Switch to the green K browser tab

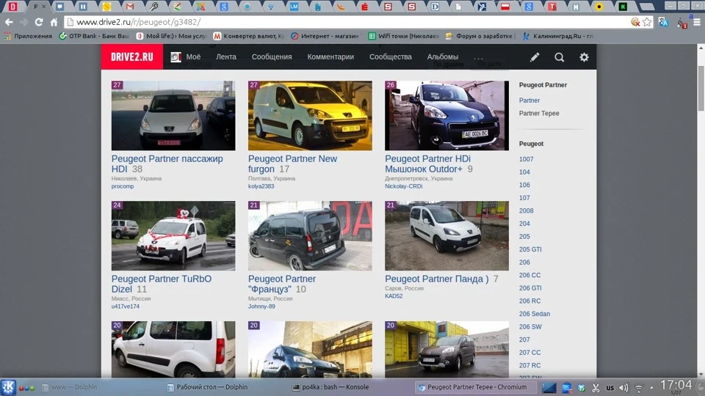[623, 7]
